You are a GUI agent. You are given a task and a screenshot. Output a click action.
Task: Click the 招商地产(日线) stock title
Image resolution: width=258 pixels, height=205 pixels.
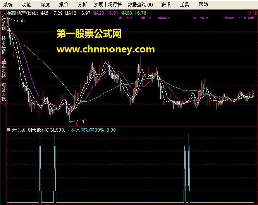point(23,13)
